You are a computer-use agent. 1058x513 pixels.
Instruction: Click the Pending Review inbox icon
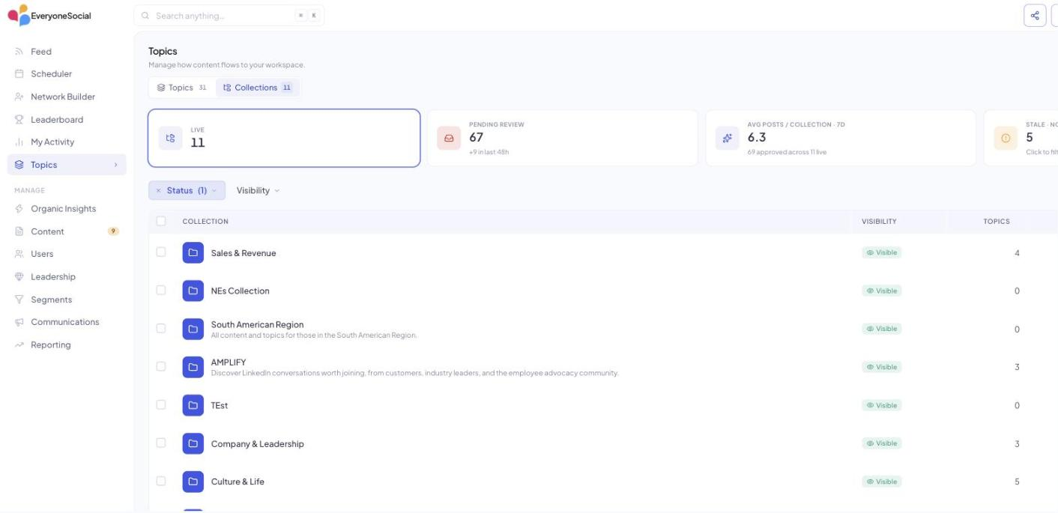(x=449, y=138)
